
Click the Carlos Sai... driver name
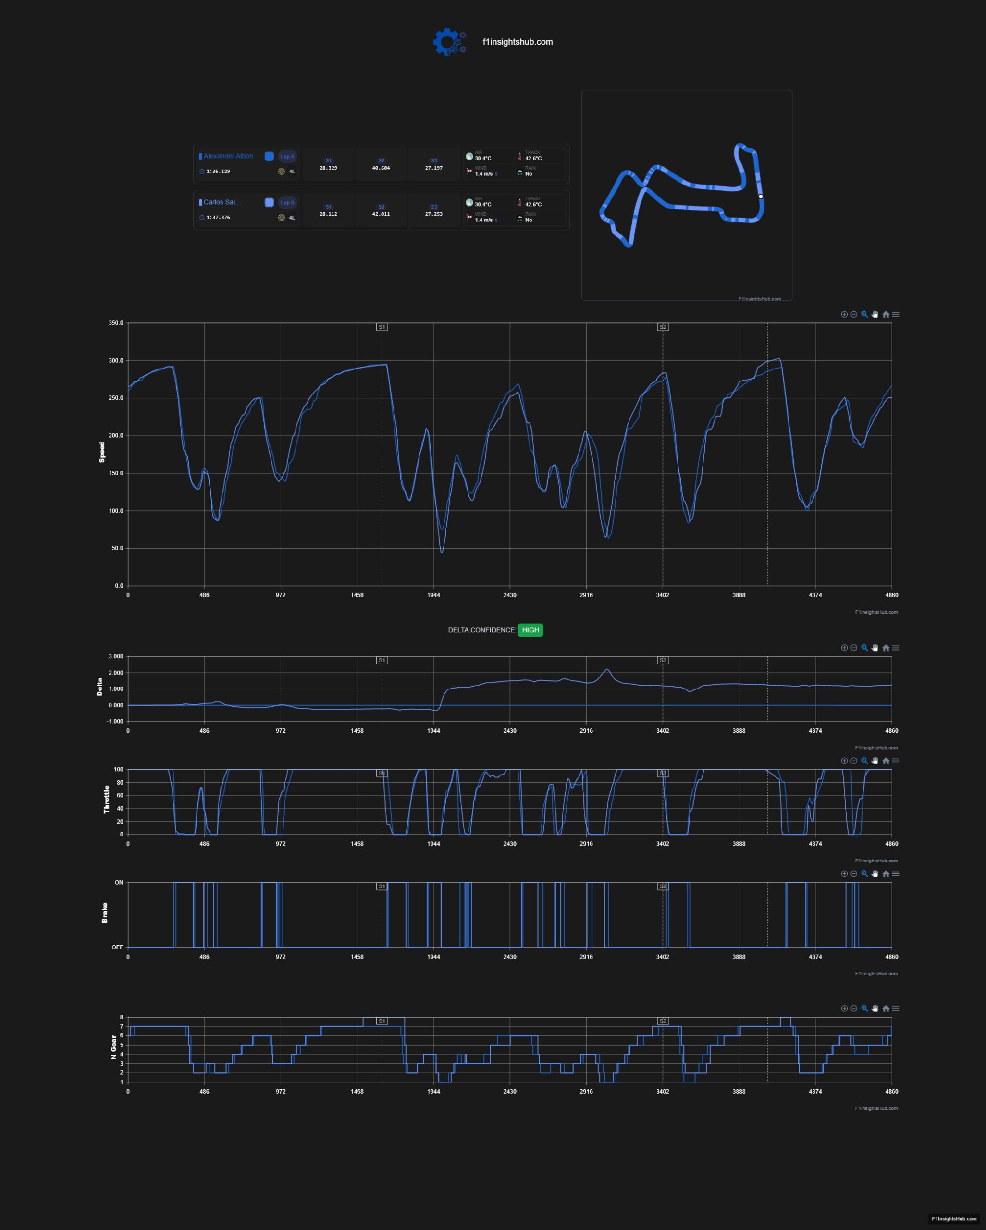(222, 202)
